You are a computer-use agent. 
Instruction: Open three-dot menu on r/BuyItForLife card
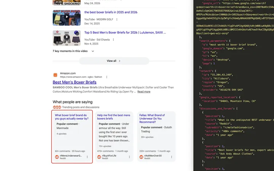pyautogui.click(x=129, y=157)
